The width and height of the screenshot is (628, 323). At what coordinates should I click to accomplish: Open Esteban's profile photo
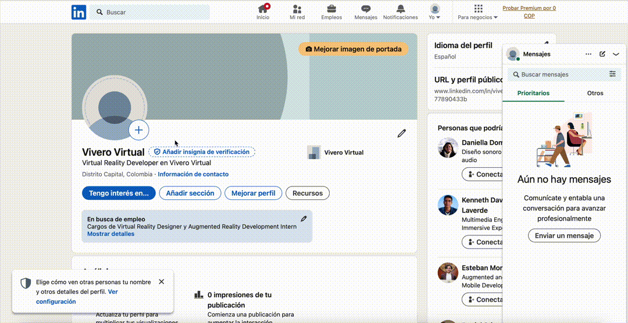click(448, 272)
